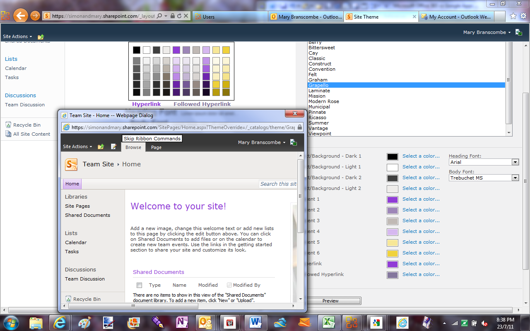Click Navigate Up folder icon beside Site Actions in main page
Viewport: 530px width, 331px height.
[x=41, y=36]
